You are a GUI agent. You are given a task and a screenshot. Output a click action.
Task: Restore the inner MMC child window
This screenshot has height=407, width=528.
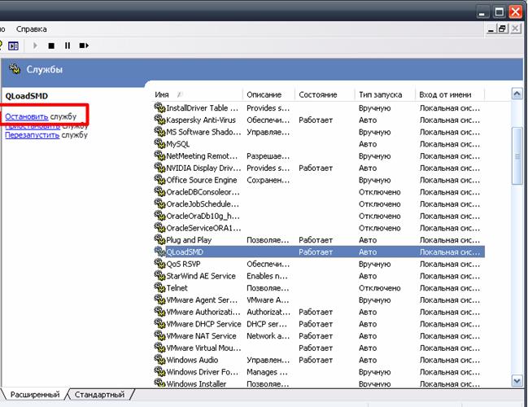(x=503, y=29)
